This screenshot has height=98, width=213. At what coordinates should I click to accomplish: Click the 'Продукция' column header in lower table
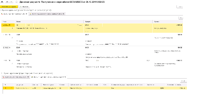[x=22, y=85]
